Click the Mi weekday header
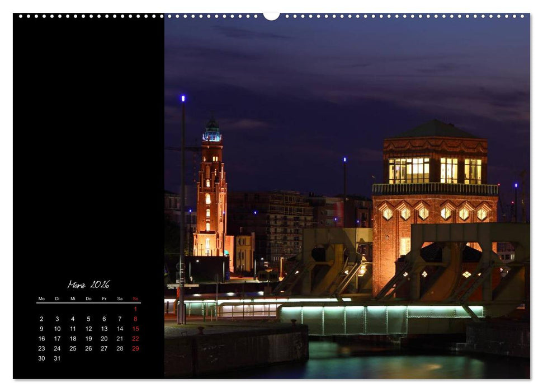This screenshot has height=392, width=543. click(72, 298)
